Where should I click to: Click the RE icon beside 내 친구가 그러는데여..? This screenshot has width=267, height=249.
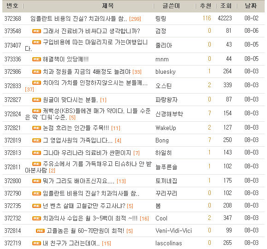click(x=36, y=243)
